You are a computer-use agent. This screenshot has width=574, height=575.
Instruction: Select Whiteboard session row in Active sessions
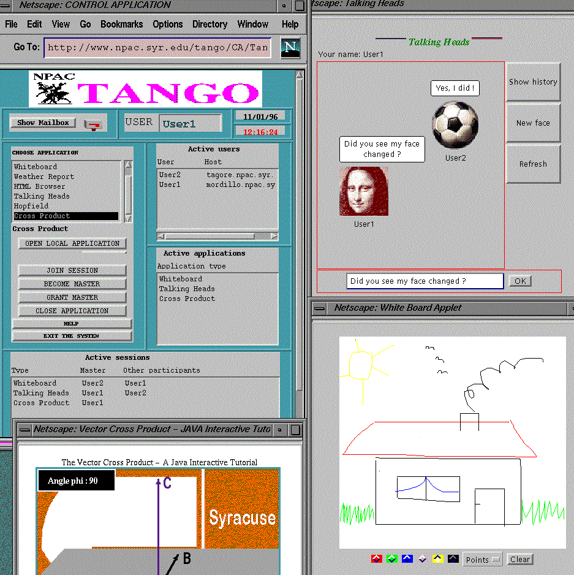point(145,383)
